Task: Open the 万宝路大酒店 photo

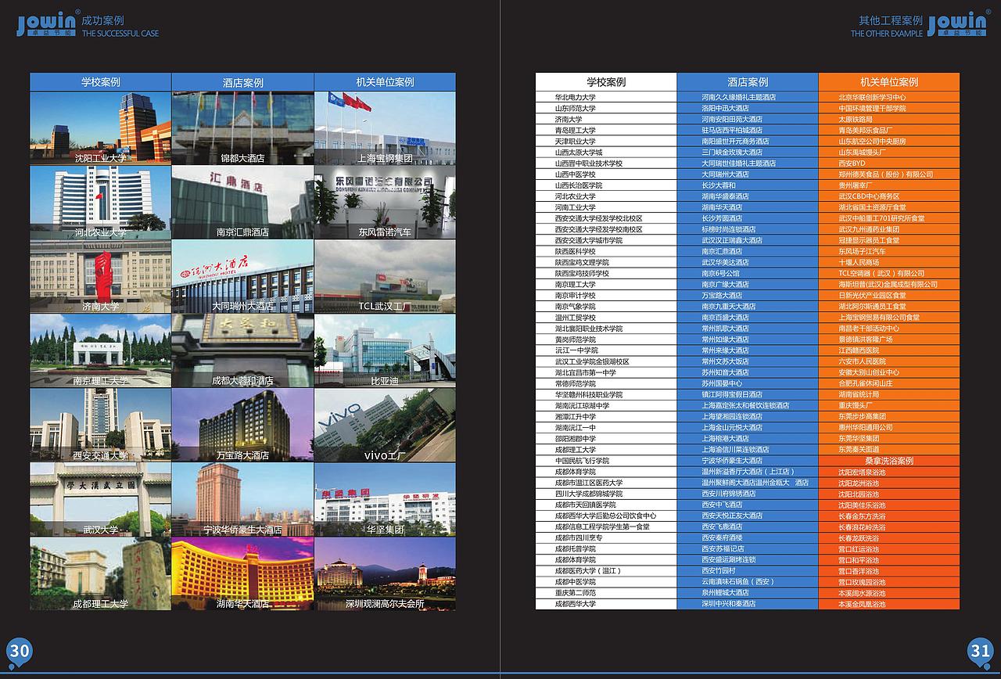Action: point(242,426)
